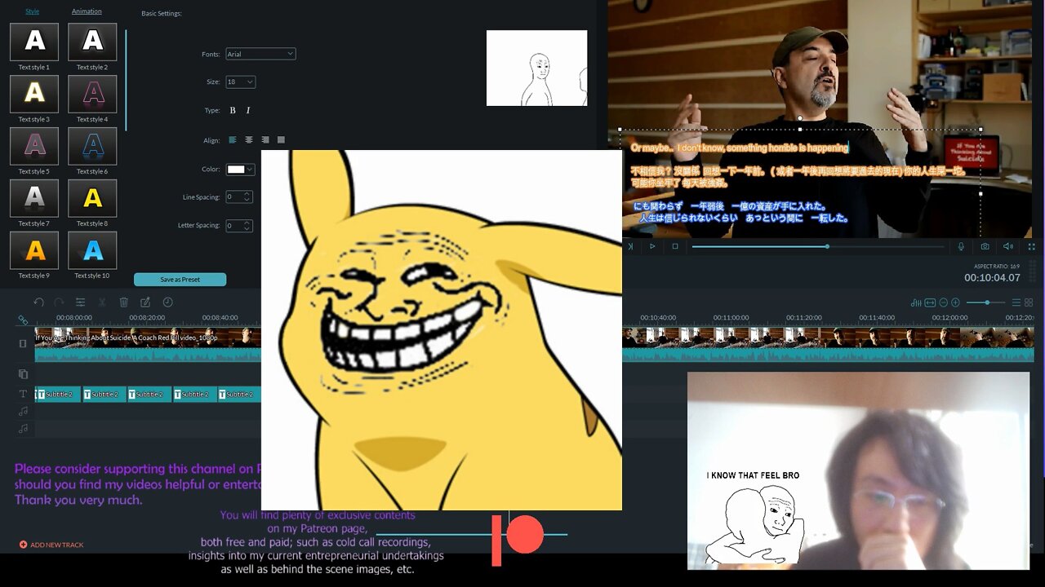Apply Text style 2 preset
Image resolution: width=1045 pixels, height=587 pixels.
(92, 42)
